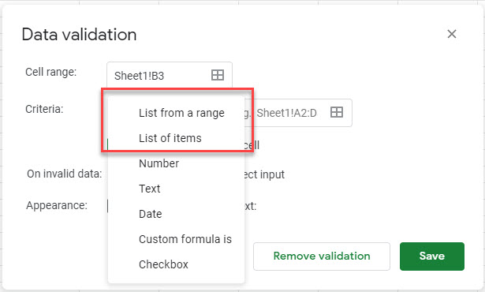Pick 'Text' criteria option
Screen dimensions: 485x292
[177, 189]
